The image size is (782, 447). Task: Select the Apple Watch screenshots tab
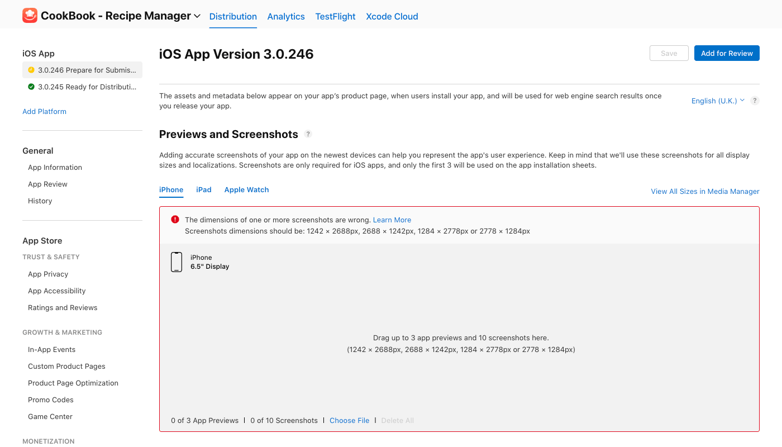[246, 190]
